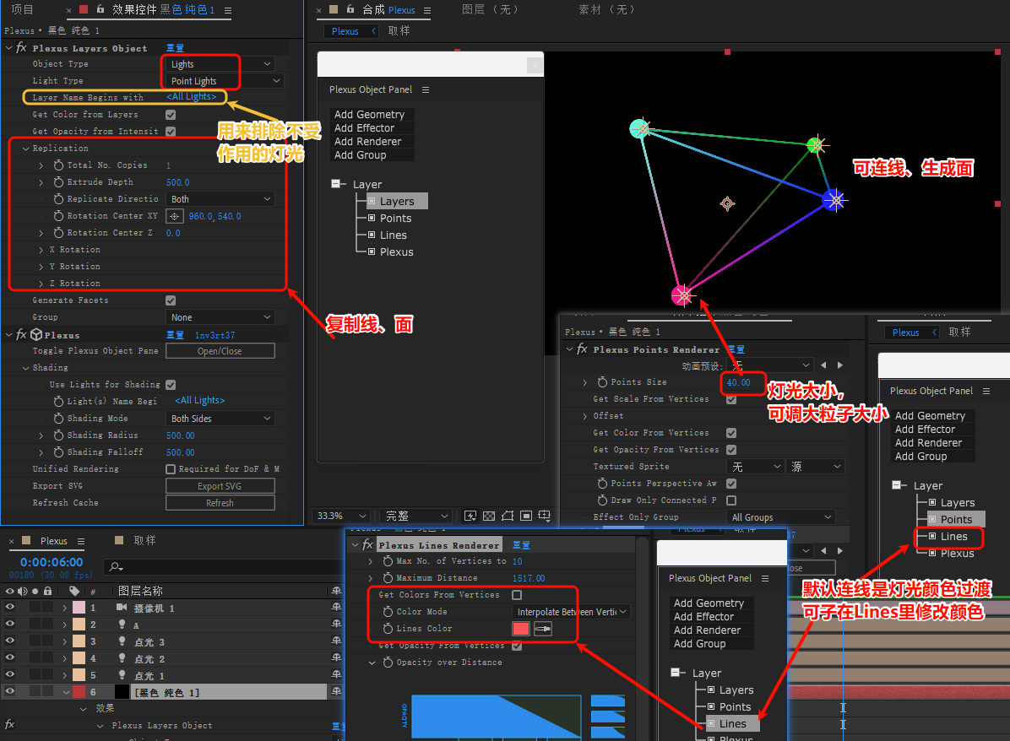Click reset link for Plexus Lines Renderer
This screenshot has height=741, width=1010.
521,545
